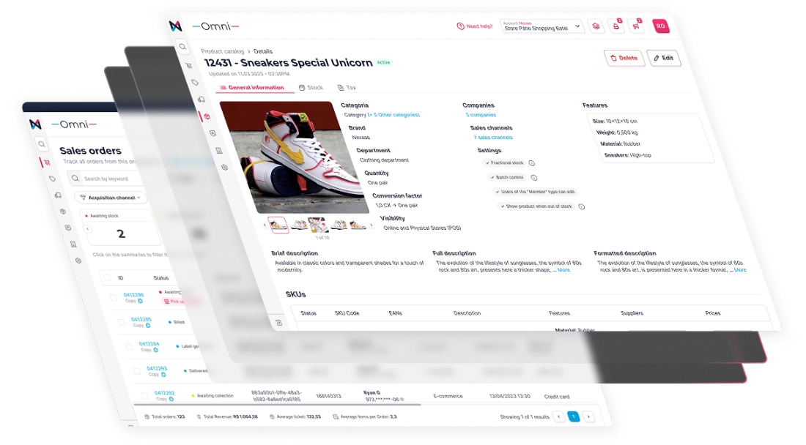Toggle the Fractional stock setting chip

pyautogui.click(x=504, y=162)
